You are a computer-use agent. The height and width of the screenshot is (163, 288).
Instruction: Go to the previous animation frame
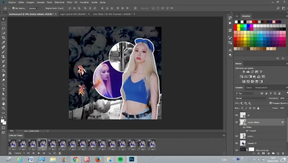(x=33, y=153)
